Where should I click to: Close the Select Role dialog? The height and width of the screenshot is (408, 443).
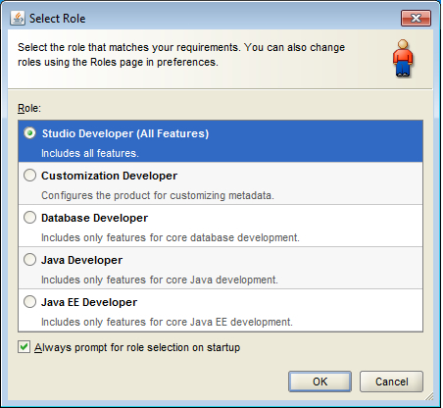[416, 18]
